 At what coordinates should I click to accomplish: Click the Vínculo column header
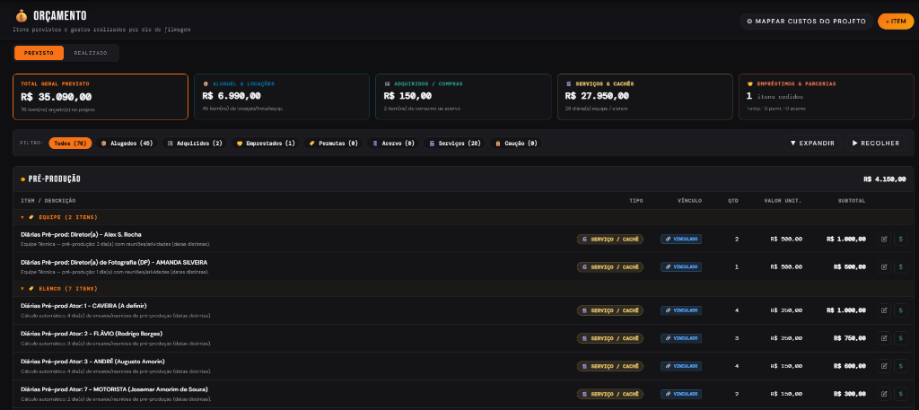pyautogui.click(x=689, y=201)
